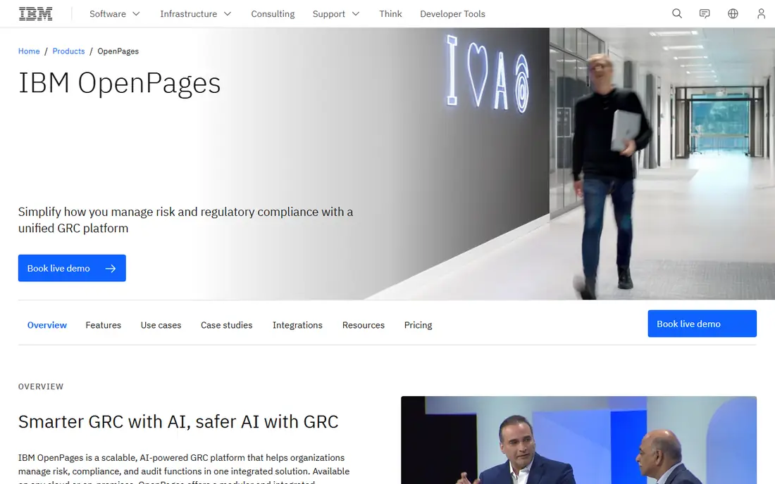This screenshot has height=484, width=775.
Task: Click arrow on hero Book live demo button
Action: click(x=111, y=269)
